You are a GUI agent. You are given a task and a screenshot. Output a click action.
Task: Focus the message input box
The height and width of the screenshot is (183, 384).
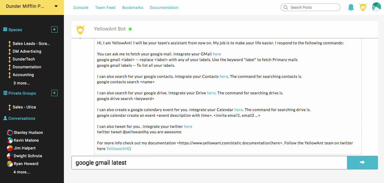(209, 163)
